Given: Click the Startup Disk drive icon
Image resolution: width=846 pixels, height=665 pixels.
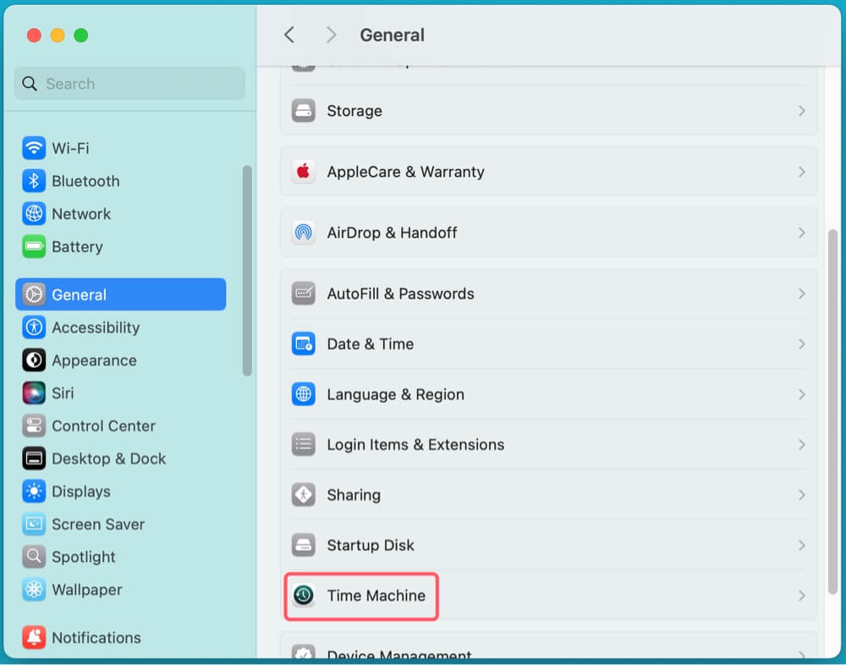Looking at the screenshot, I should 304,546.
